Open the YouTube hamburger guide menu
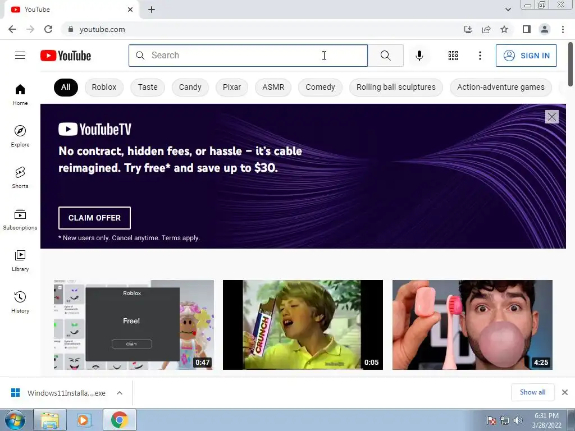The image size is (575, 431). pos(20,56)
